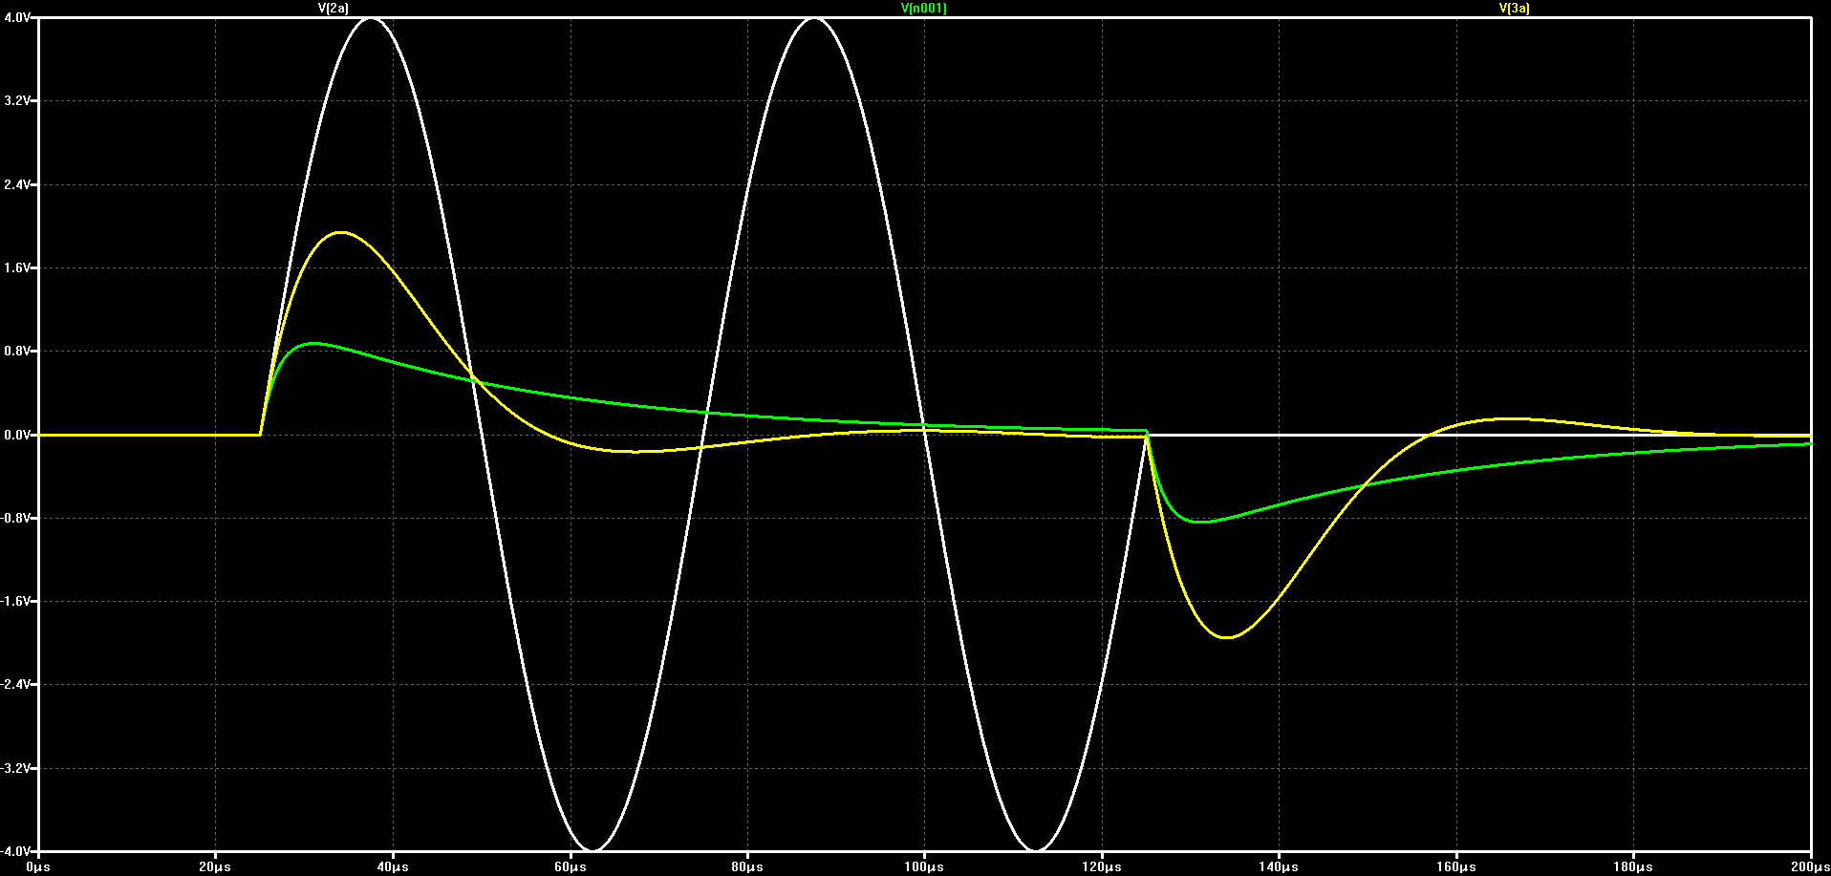
Task: Select the 180µs horizontal axis label
Action: [x=1633, y=866]
